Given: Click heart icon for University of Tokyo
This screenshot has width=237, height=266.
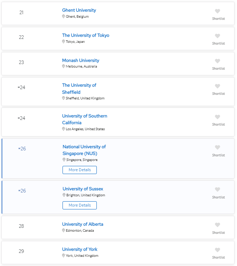Looking at the screenshot, I should [x=217, y=36].
